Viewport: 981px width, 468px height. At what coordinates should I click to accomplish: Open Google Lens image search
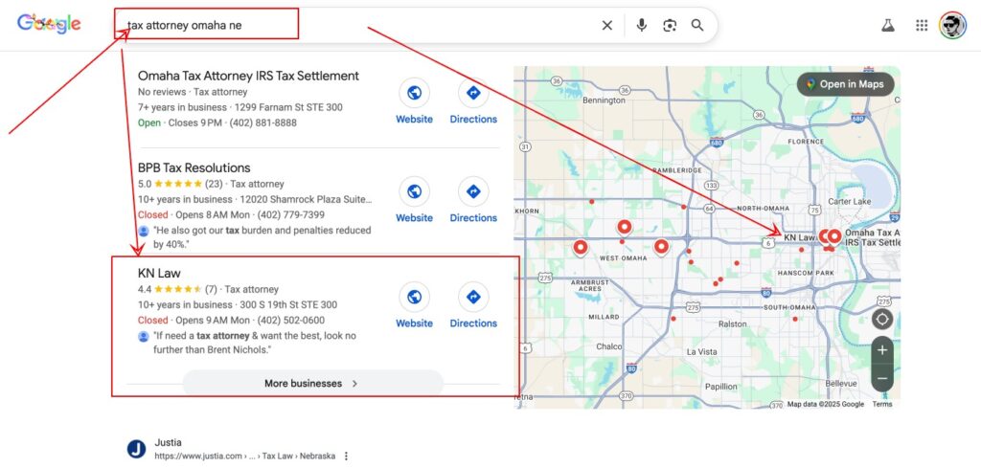670,26
